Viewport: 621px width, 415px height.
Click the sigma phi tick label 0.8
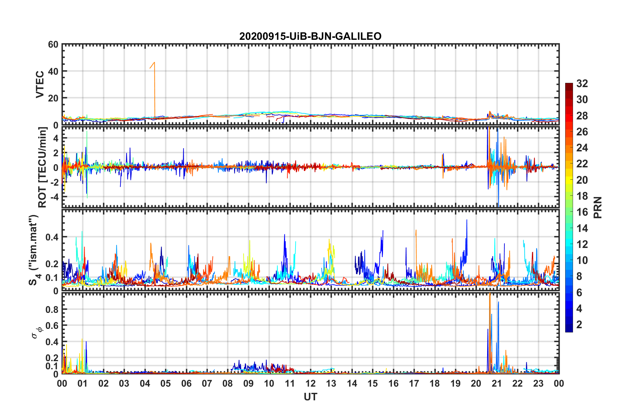point(52,309)
